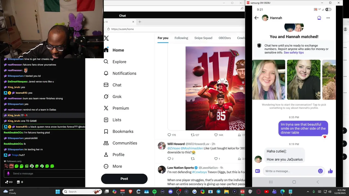
Task: Open the Will Howard profile name
Action: coord(176,144)
